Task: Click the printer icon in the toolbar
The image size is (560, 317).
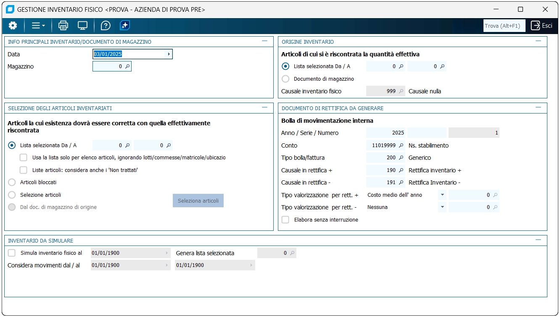Action: click(x=63, y=26)
